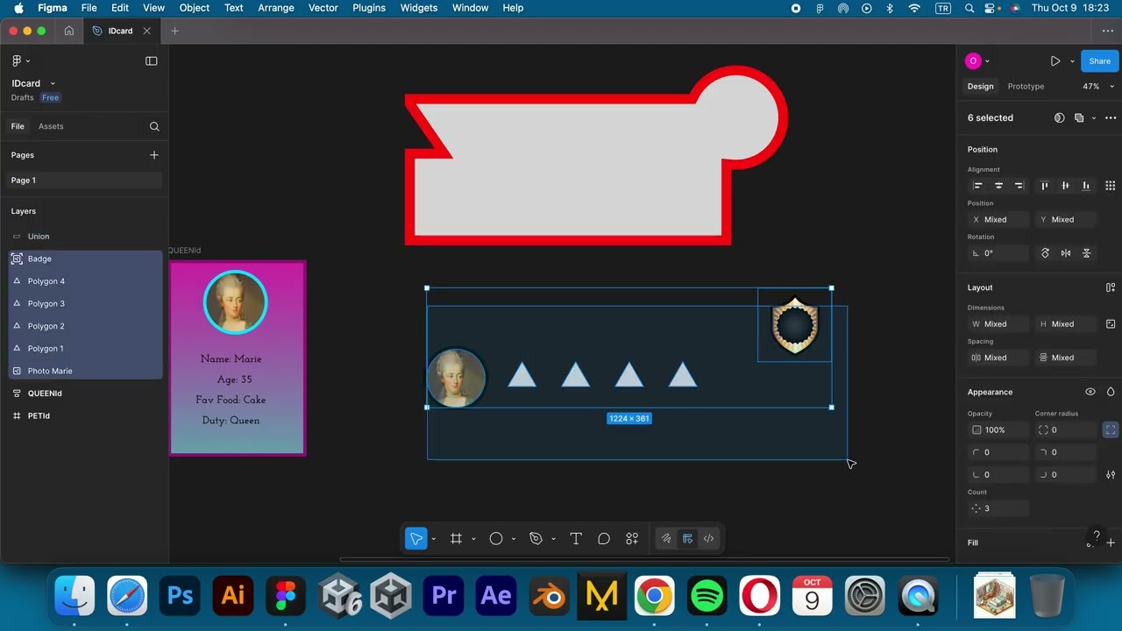
Task: Align selection right
Action: click(1019, 186)
